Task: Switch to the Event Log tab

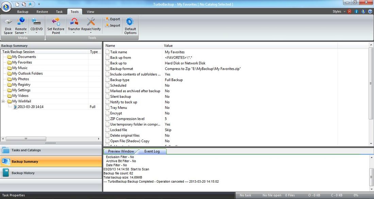Action: pos(152,151)
